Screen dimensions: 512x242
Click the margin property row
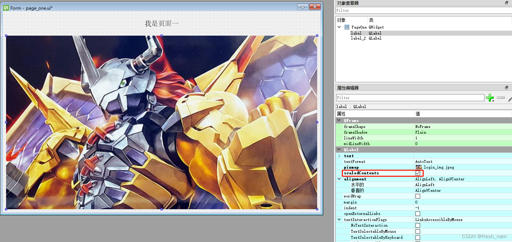coord(424,202)
